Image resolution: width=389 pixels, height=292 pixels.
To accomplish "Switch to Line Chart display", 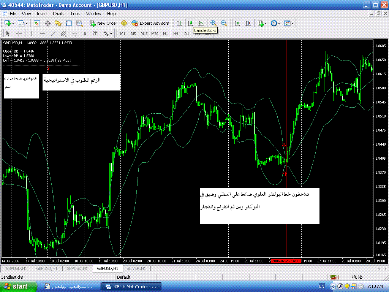I will tap(201, 23).
